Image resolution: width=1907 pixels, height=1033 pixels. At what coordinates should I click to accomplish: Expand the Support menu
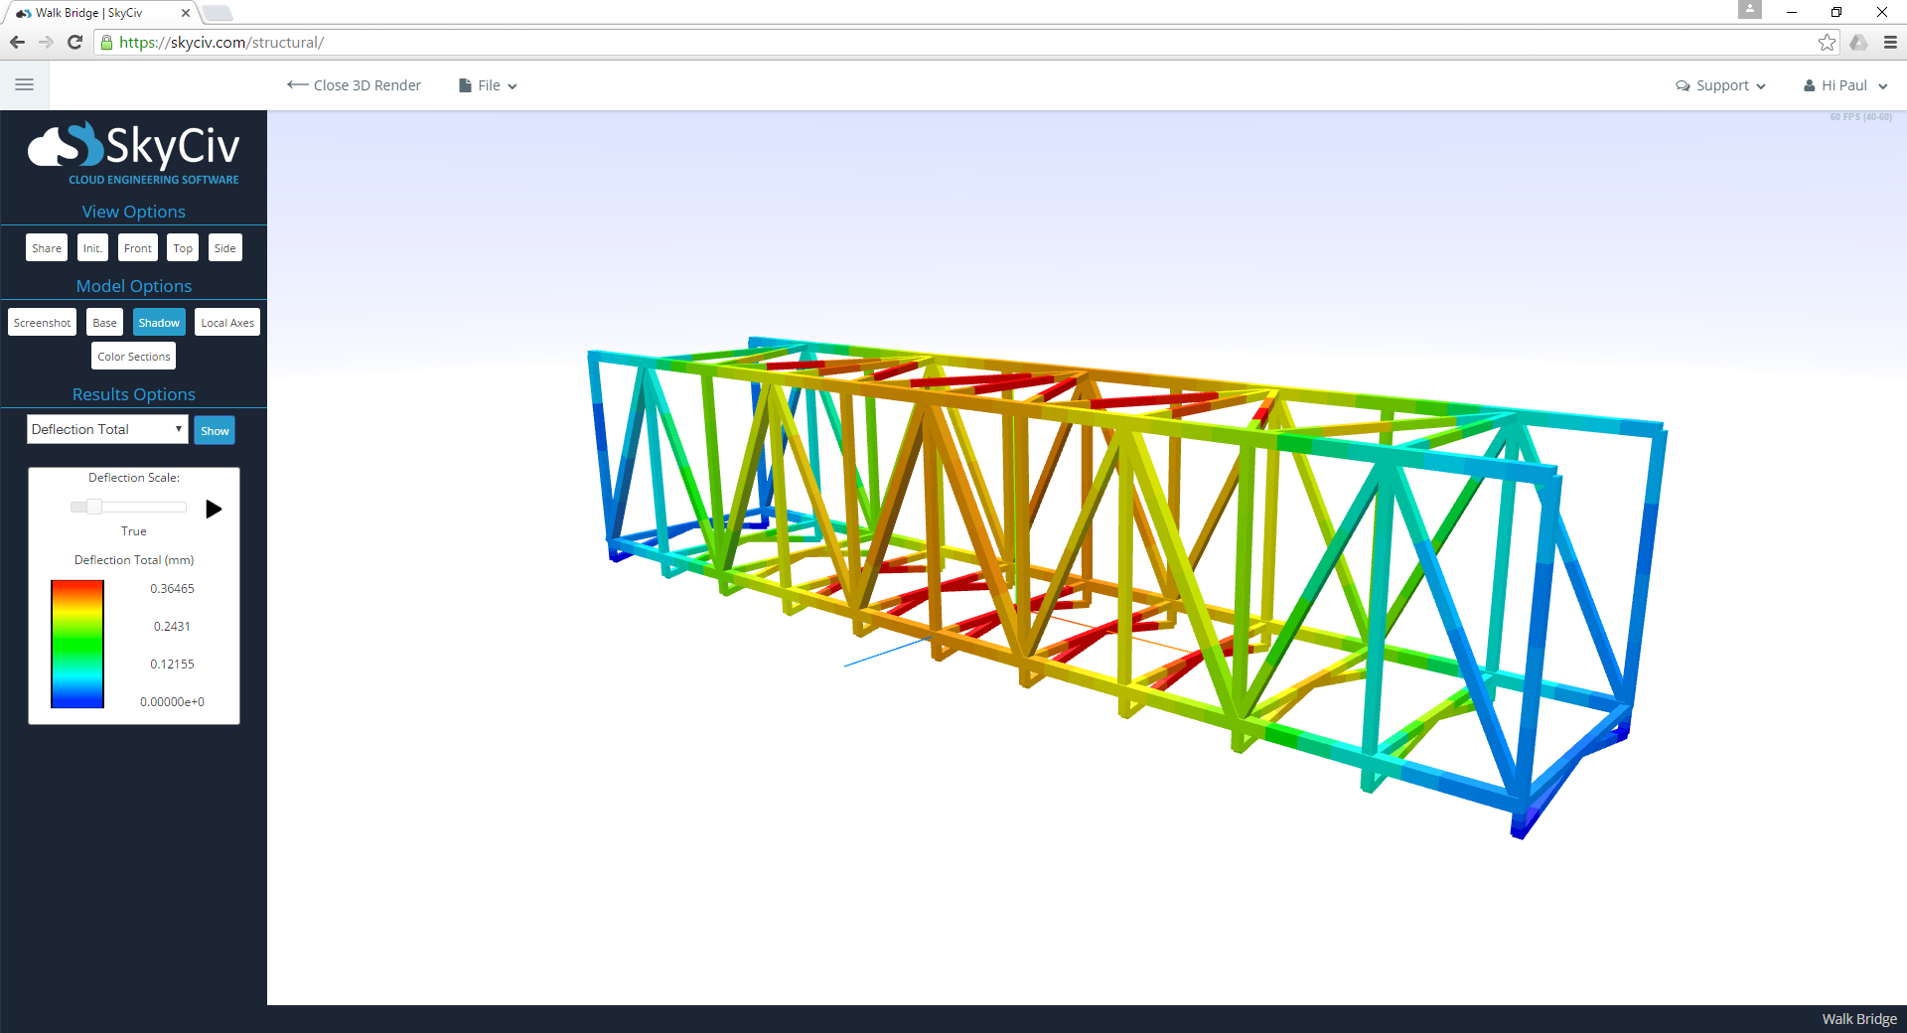[x=1720, y=84]
